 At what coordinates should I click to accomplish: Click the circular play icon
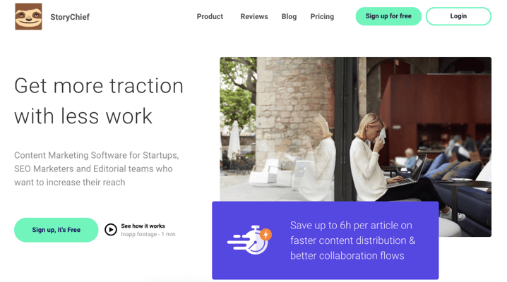[x=111, y=230]
